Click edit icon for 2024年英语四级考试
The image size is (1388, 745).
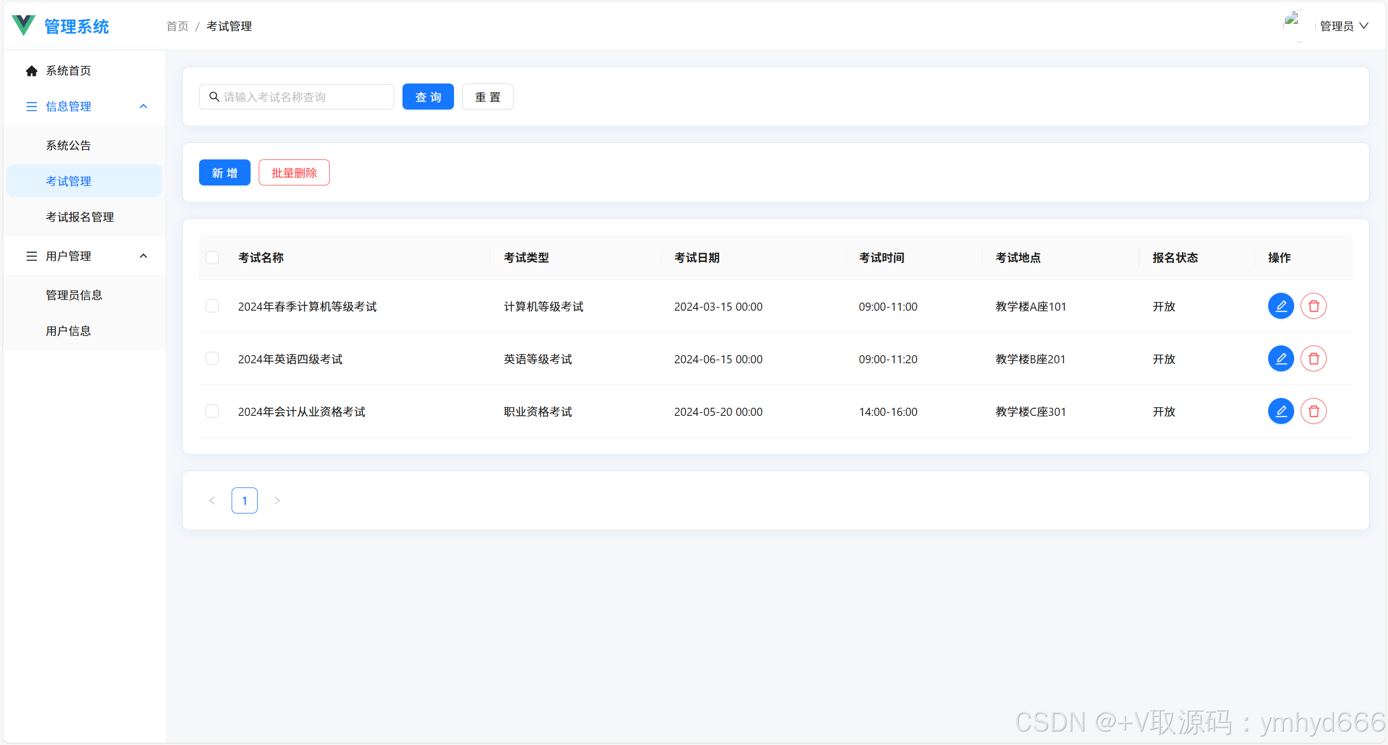[1280, 359]
